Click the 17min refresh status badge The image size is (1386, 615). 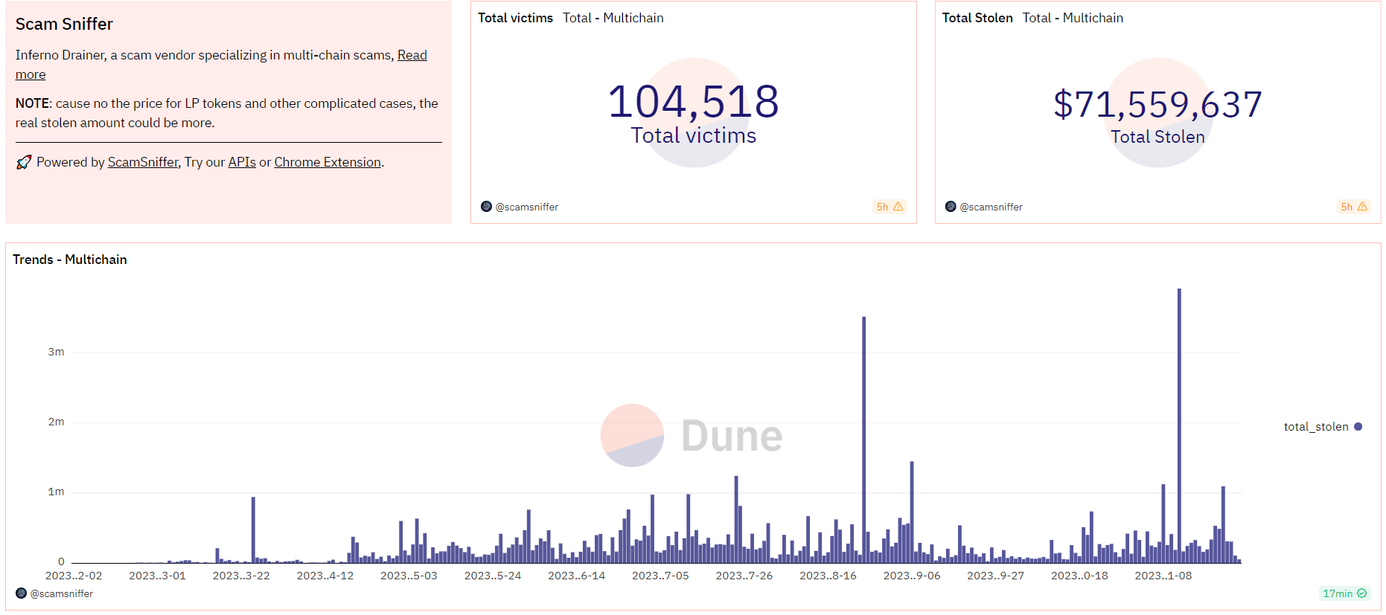[1344, 593]
